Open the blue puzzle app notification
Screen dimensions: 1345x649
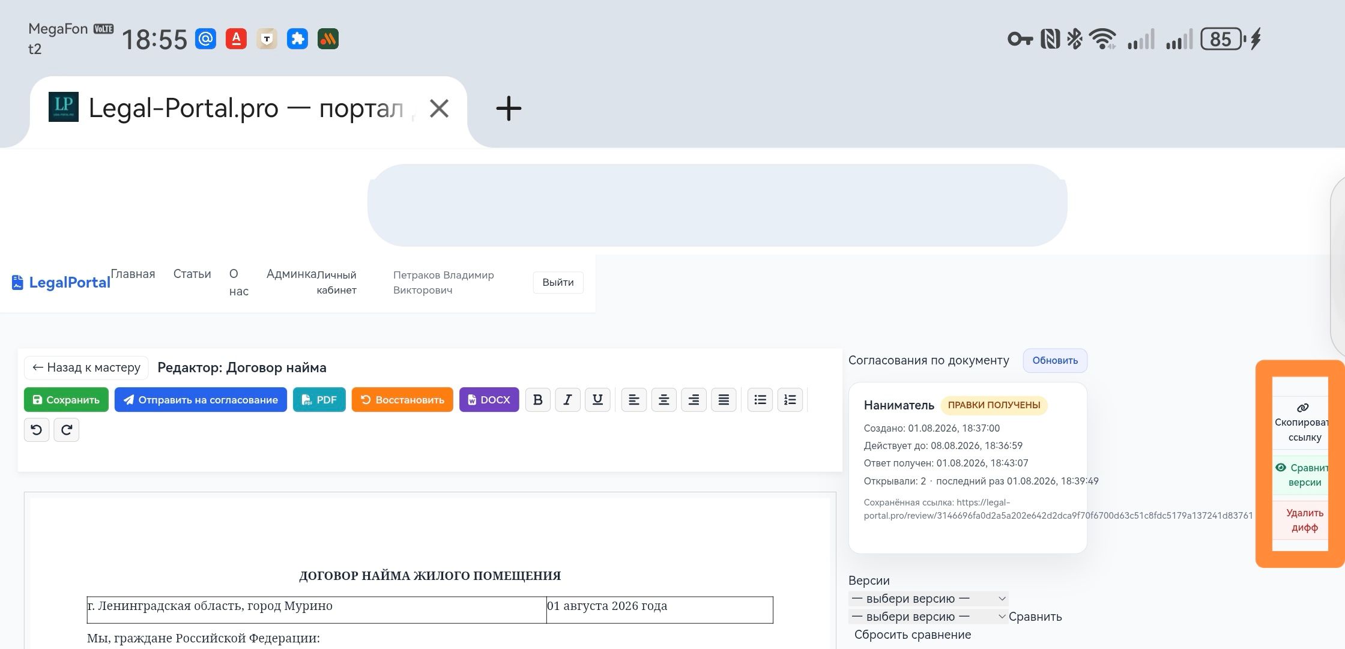tap(297, 39)
